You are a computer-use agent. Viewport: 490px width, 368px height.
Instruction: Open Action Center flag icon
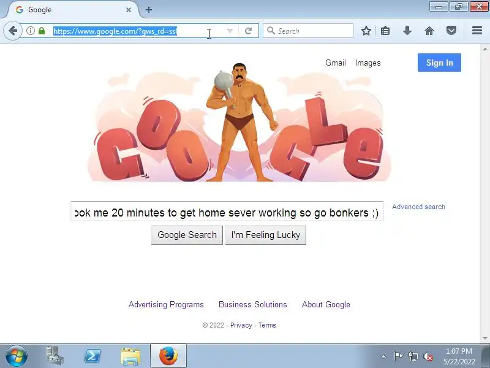398,356
